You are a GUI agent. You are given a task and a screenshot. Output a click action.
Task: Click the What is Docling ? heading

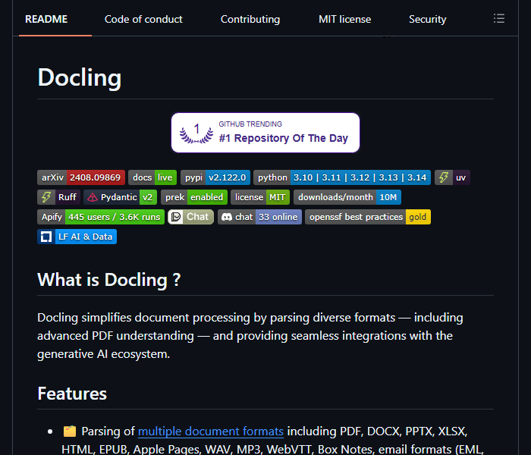[x=108, y=280]
